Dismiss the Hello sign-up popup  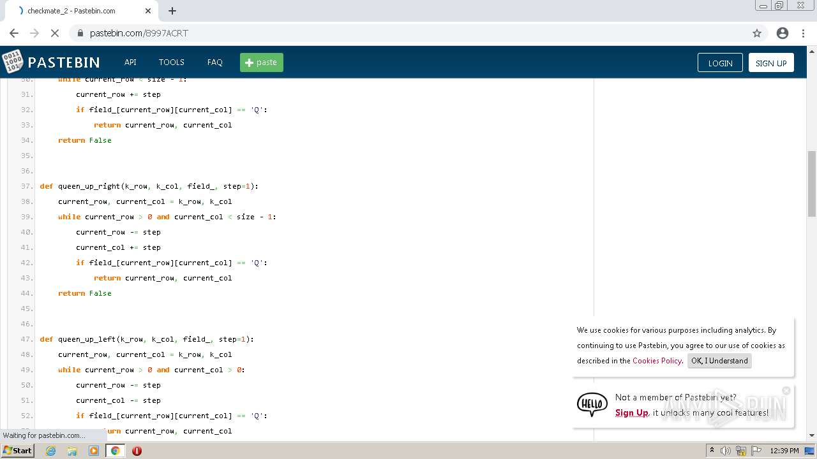click(x=786, y=390)
